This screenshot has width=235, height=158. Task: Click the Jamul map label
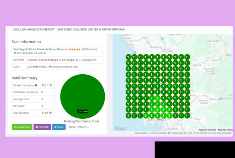pos(197,119)
